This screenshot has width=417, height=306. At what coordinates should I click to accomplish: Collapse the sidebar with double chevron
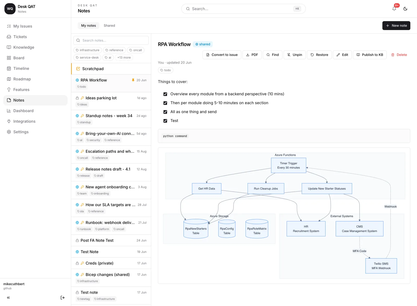(8, 297)
